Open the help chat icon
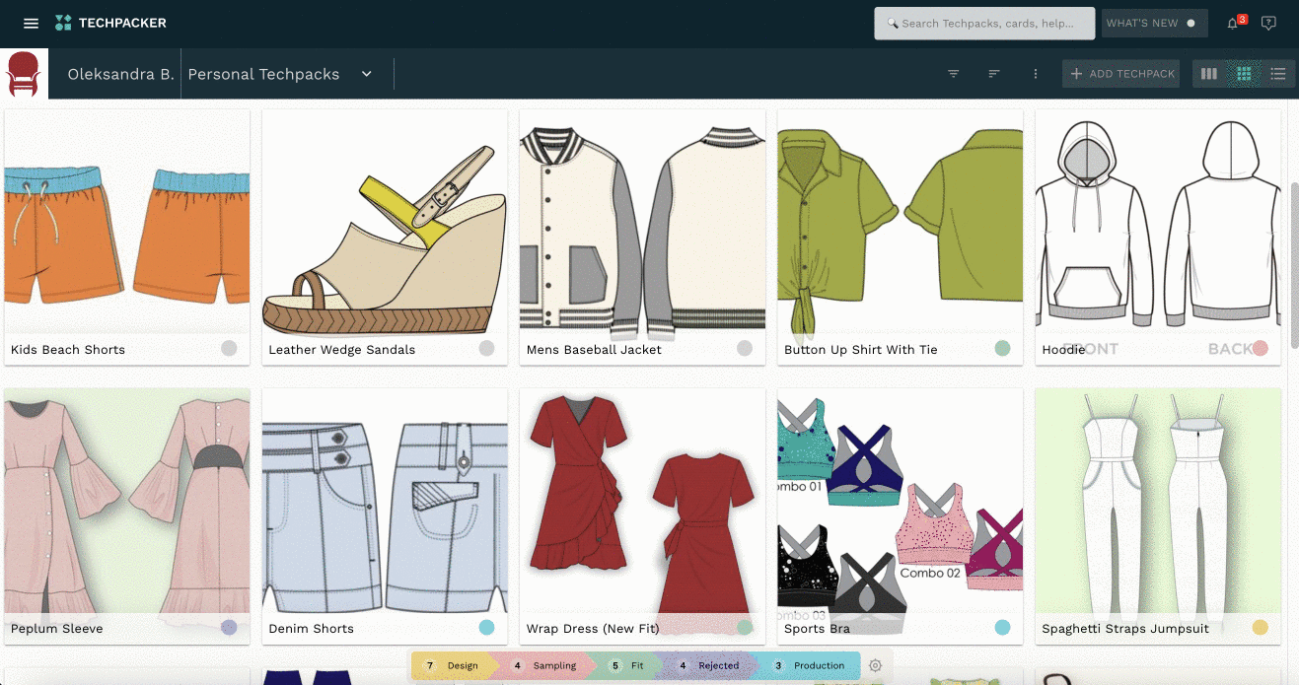 [1269, 24]
